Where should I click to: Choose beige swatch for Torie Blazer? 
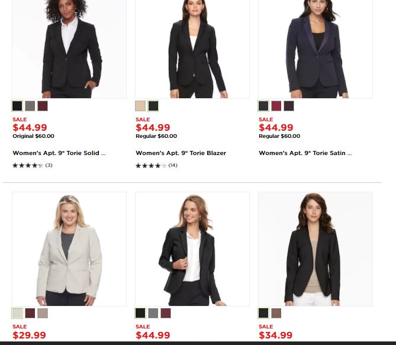pyautogui.click(x=140, y=106)
